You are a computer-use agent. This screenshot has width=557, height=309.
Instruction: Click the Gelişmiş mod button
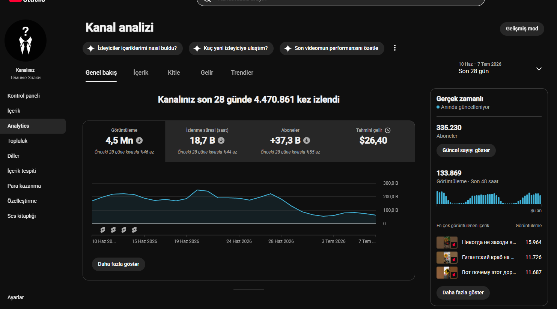coord(522,29)
